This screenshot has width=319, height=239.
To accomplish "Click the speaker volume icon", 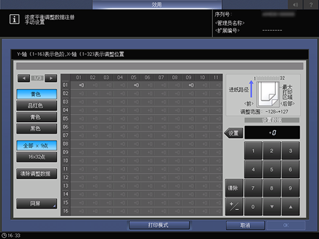I will click(x=296, y=4).
